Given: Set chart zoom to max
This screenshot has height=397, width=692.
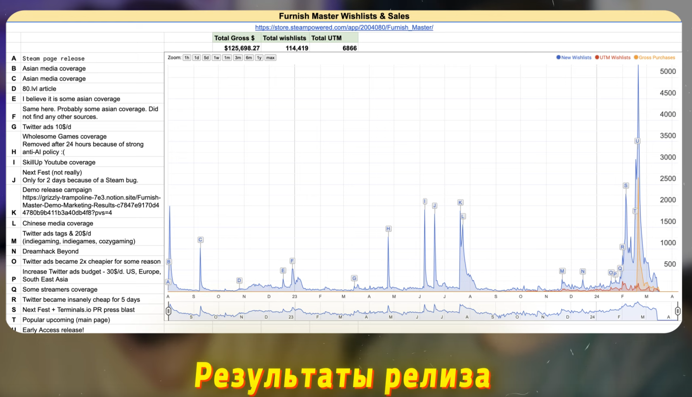Looking at the screenshot, I should [270, 58].
